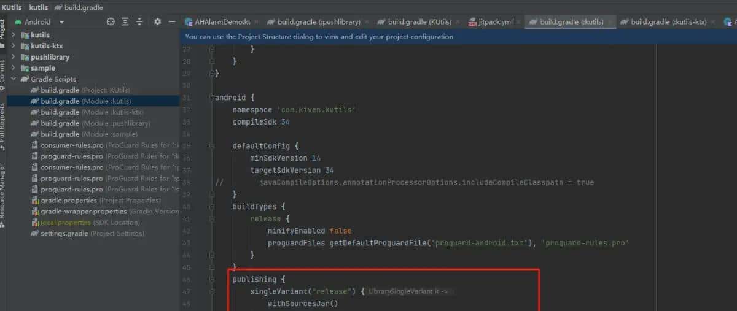Fold the android block at line 31
The image size is (737, 311).
coord(211,98)
